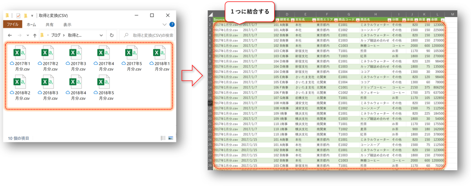
Task: Click 806250 amount cell
Action: [x=438, y=87]
